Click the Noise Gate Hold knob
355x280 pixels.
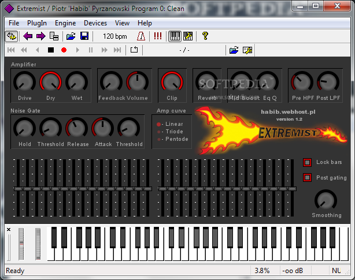[24, 128]
